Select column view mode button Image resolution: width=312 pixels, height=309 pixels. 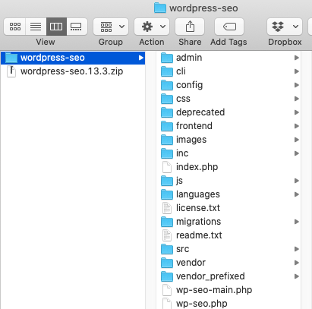pos(56,27)
